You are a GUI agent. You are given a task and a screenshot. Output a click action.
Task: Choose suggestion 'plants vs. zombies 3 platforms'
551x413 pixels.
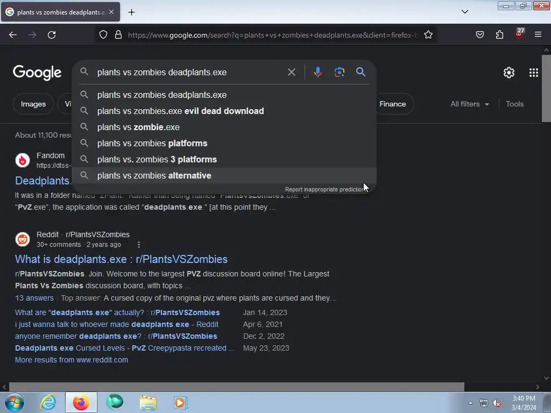(224, 159)
